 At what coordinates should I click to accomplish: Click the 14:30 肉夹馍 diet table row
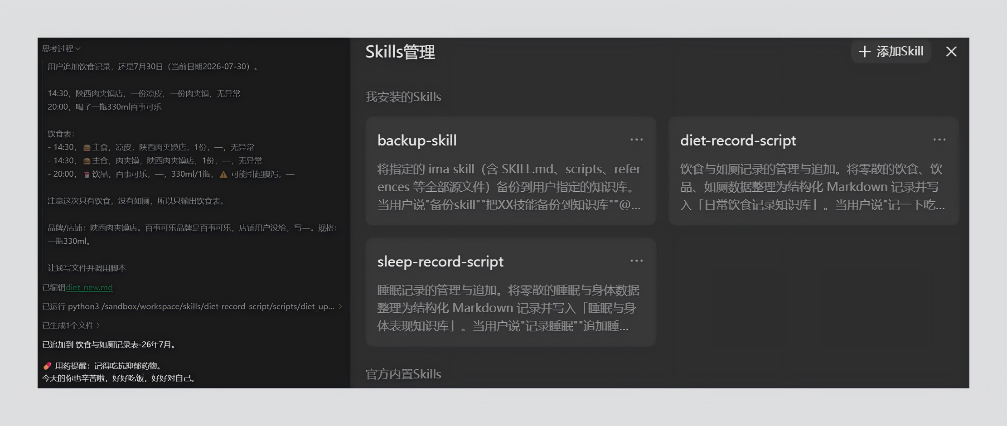pyautogui.click(x=155, y=160)
